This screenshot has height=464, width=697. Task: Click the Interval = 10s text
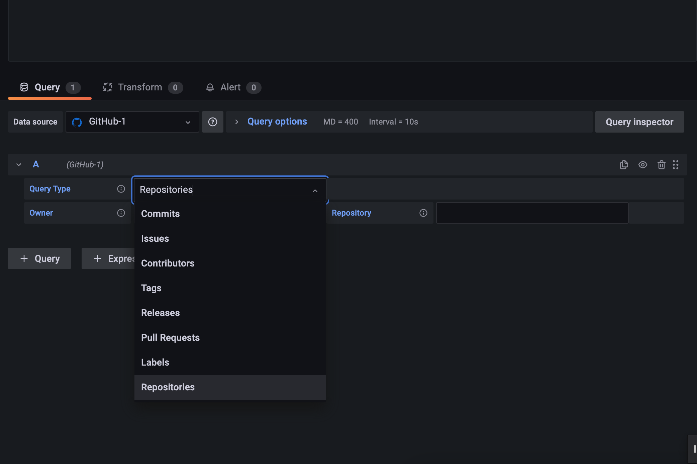point(393,122)
